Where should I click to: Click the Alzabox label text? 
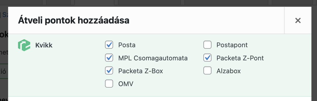[x=228, y=71]
